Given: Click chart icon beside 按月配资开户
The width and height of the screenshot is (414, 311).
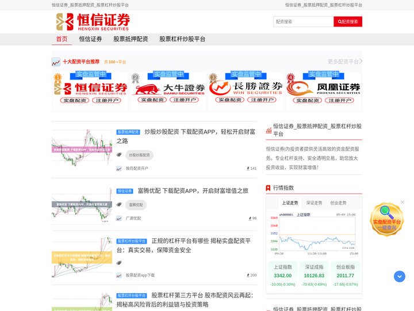Looking at the screenshot, I should tap(119, 168).
